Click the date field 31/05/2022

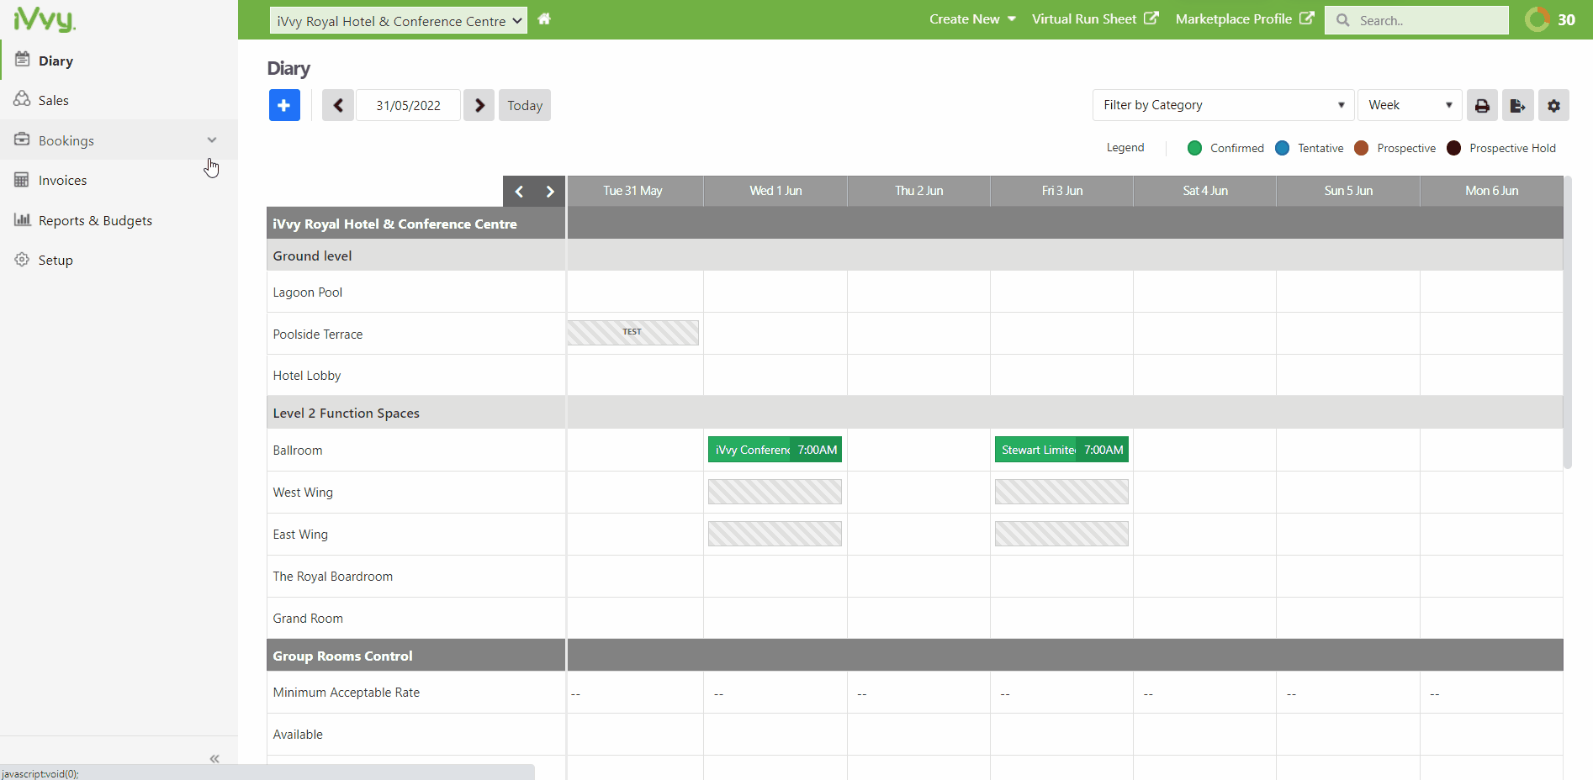coord(408,105)
